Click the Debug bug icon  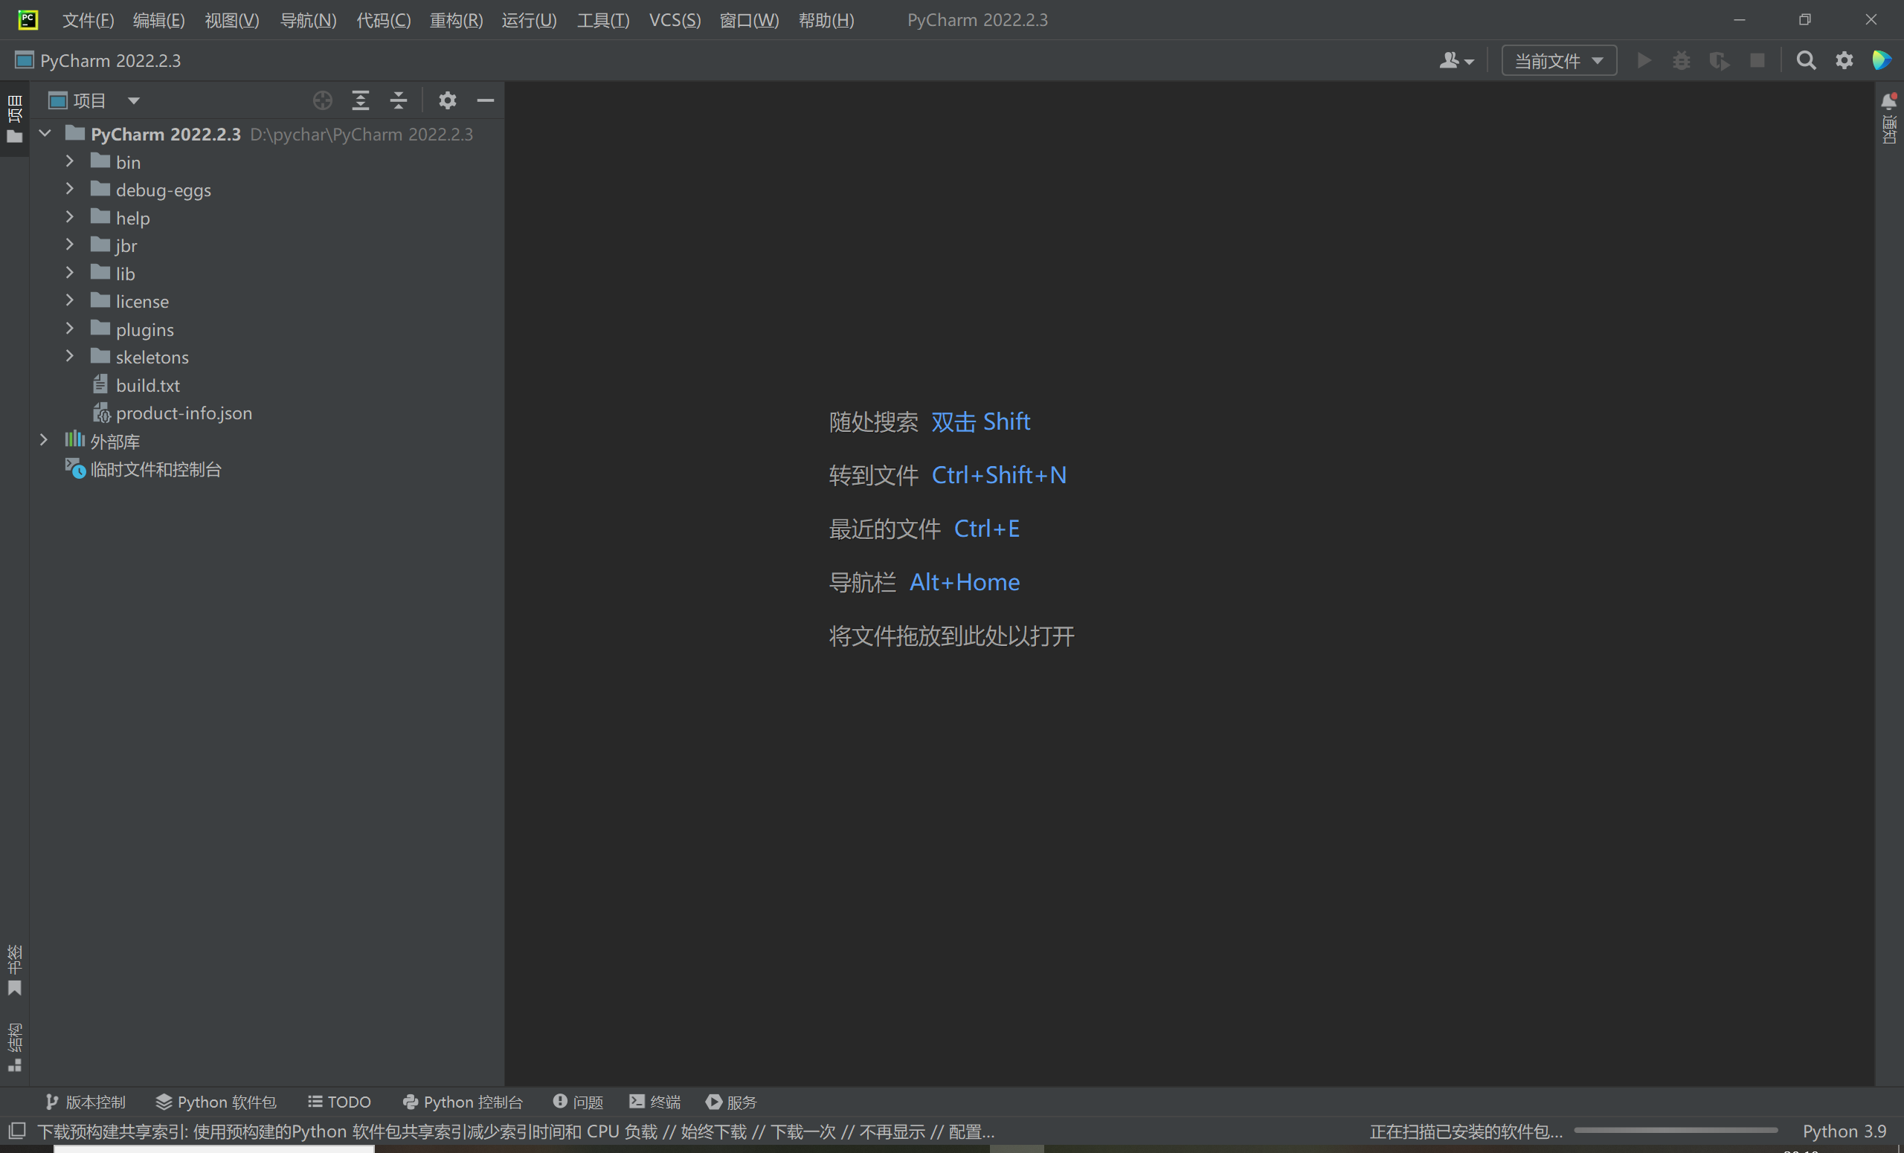[x=1682, y=60]
